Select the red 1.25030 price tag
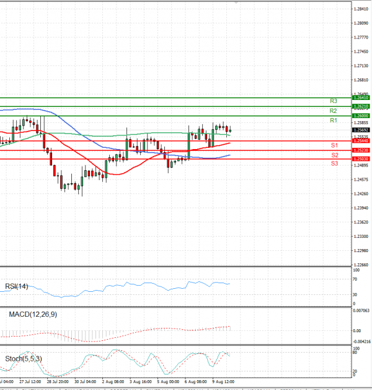Viewport: 372px width, 390px height. tap(361, 159)
